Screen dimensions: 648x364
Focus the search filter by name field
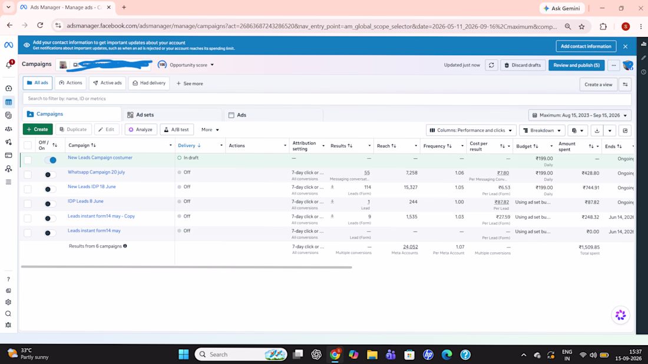327,99
